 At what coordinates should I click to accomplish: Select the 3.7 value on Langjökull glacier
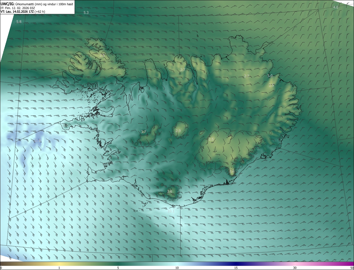144,132
